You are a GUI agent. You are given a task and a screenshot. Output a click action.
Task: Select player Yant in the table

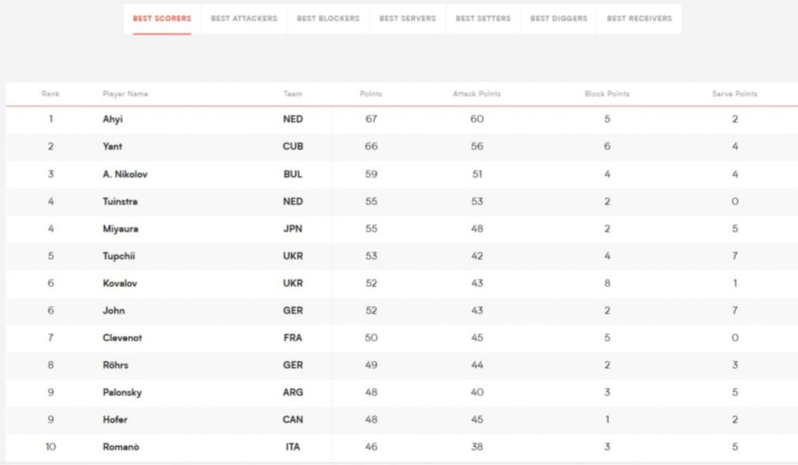[113, 147]
